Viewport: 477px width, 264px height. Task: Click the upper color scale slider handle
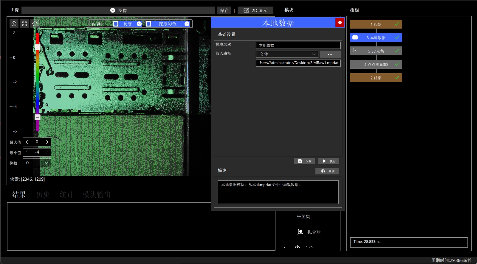tap(38, 47)
